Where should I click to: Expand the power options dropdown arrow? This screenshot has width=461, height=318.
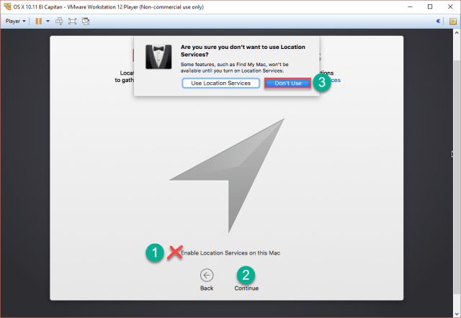pyautogui.click(x=48, y=21)
